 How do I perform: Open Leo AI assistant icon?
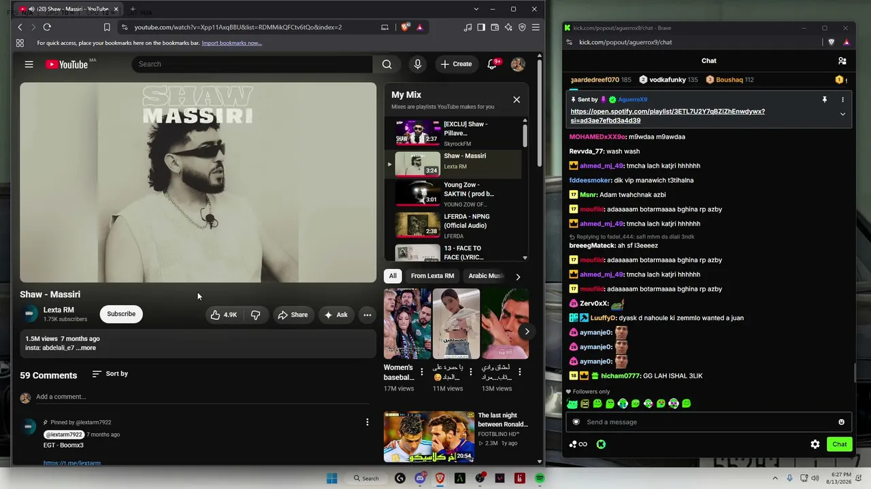click(508, 27)
